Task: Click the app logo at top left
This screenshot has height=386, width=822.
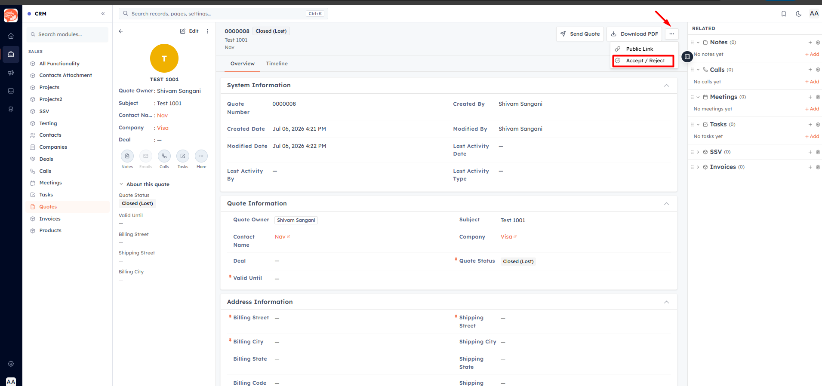Action: (11, 15)
